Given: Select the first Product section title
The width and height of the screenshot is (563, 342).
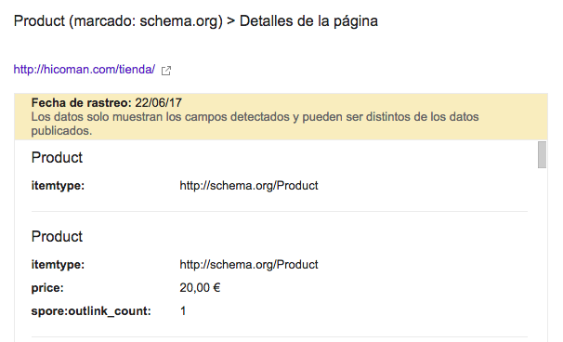Looking at the screenshot, I should 57,158.
